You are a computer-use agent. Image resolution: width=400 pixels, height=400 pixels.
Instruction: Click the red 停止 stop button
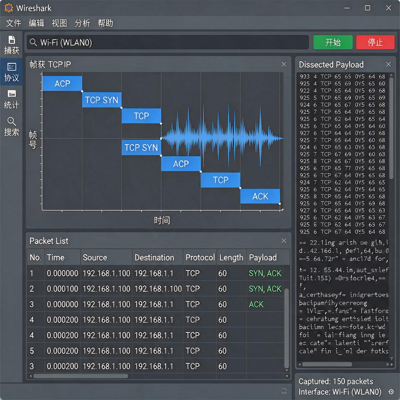(375, 42)
